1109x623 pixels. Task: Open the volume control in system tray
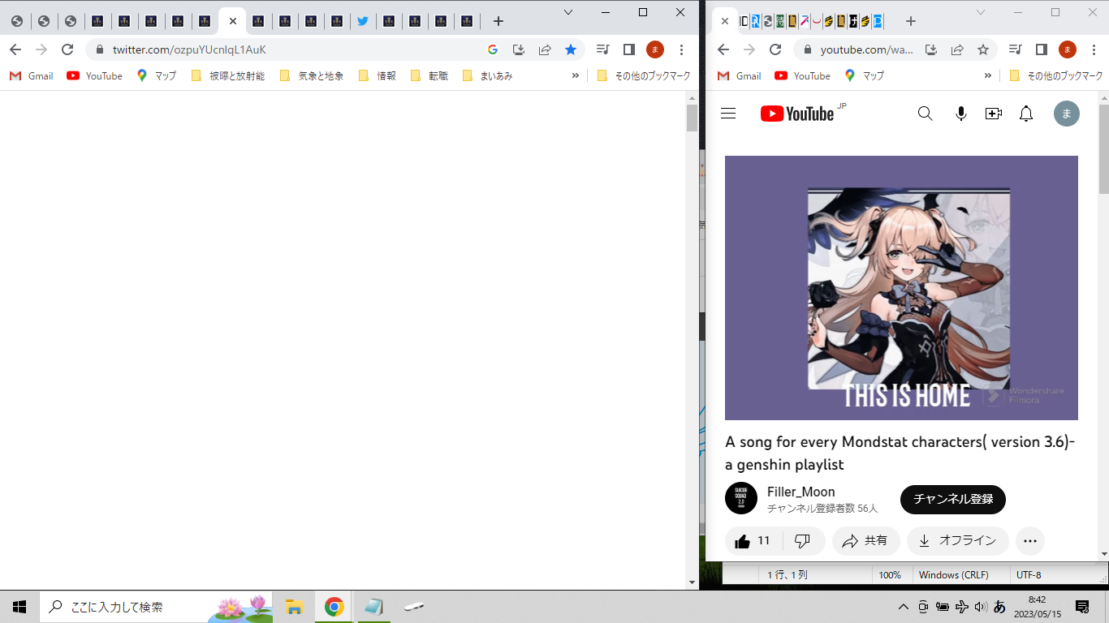pos(980,606)
